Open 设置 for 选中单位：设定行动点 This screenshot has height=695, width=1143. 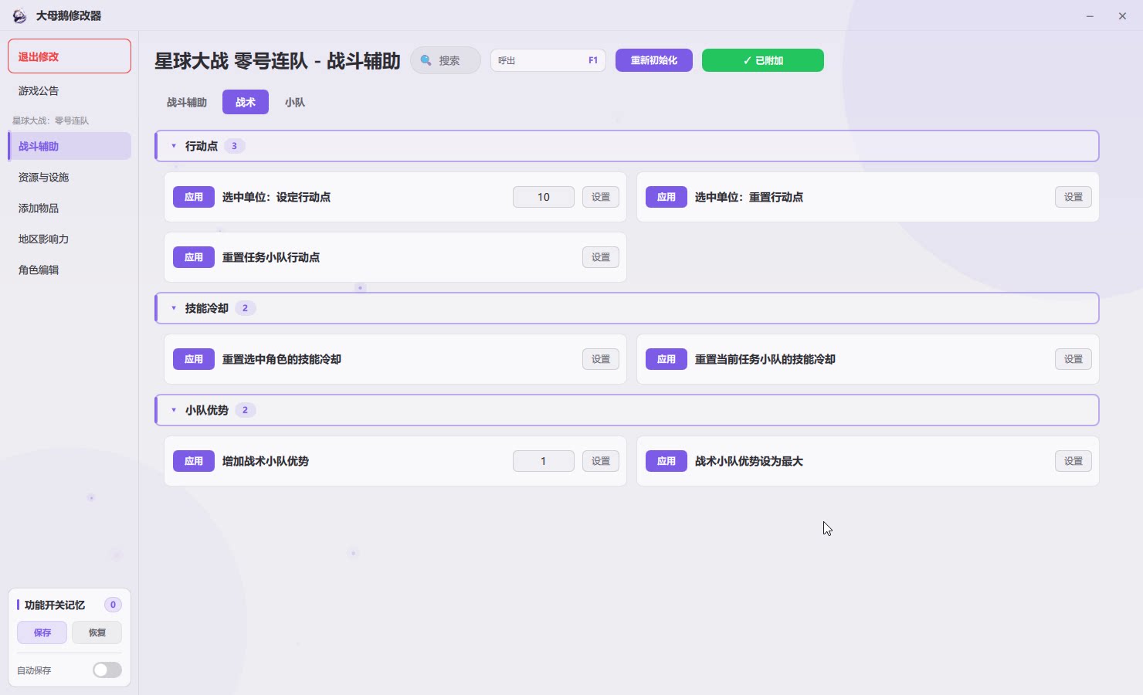pos(601,197)
